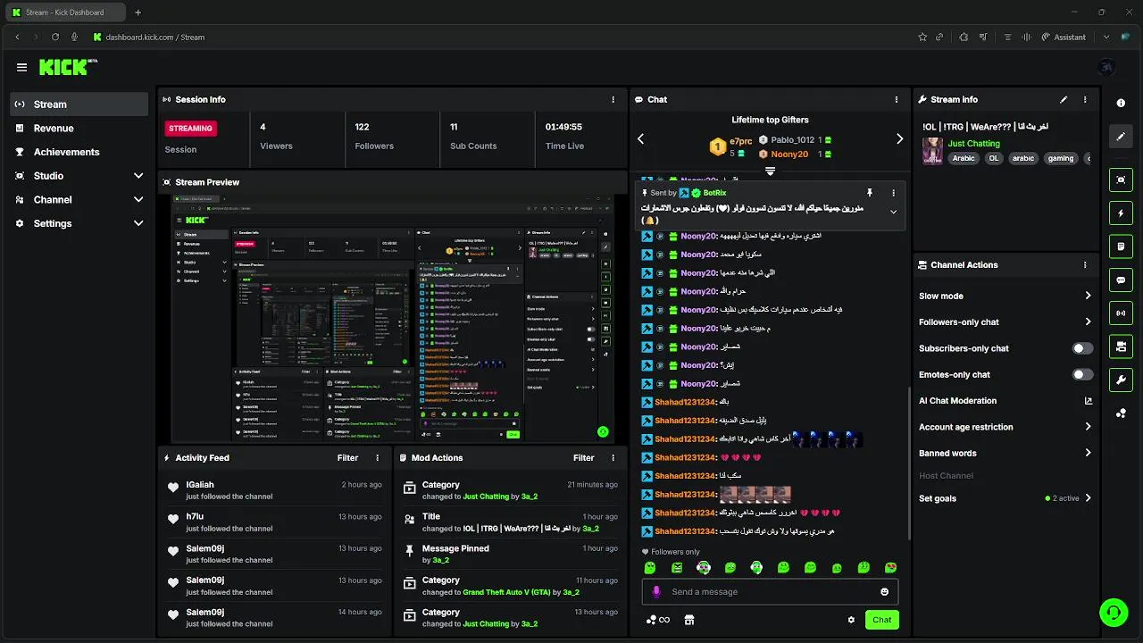Select Stream in the left sidebar
Image resolution: width=1143 pixels, height=643 pixels.
pos(79,104)
